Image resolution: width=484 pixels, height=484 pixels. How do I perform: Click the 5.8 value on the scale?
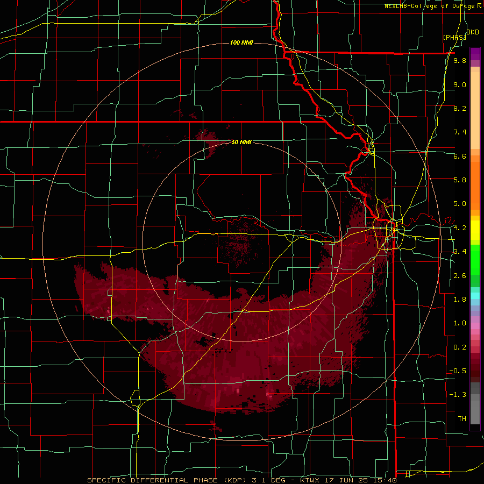pos(460,180)
